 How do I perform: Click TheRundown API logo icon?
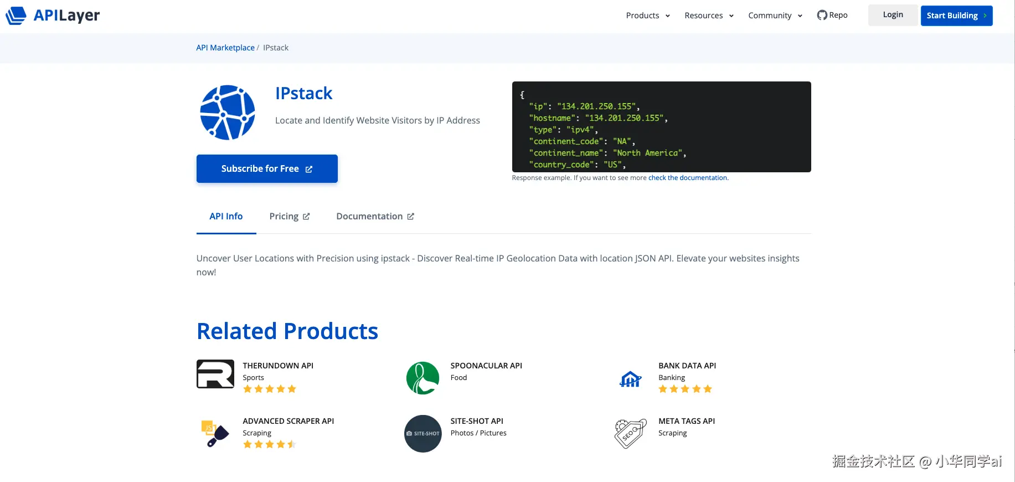[x=215, y=374]
